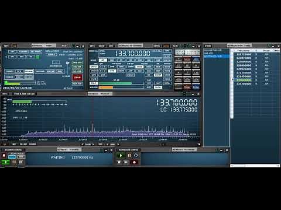Select the blue highlighted SCAN MODE option
281x210 pixels.
coord(12,157)
